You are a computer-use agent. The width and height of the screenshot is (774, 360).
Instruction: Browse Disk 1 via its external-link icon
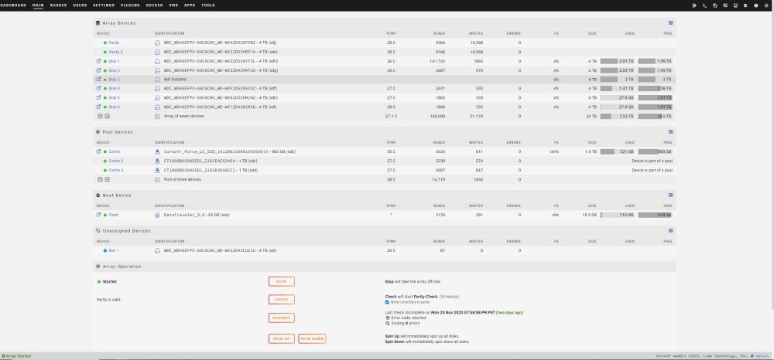(98, 61)
